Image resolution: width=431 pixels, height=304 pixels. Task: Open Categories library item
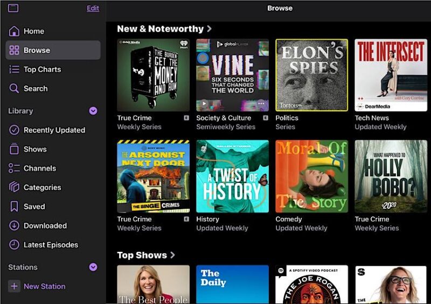point(53,187)
